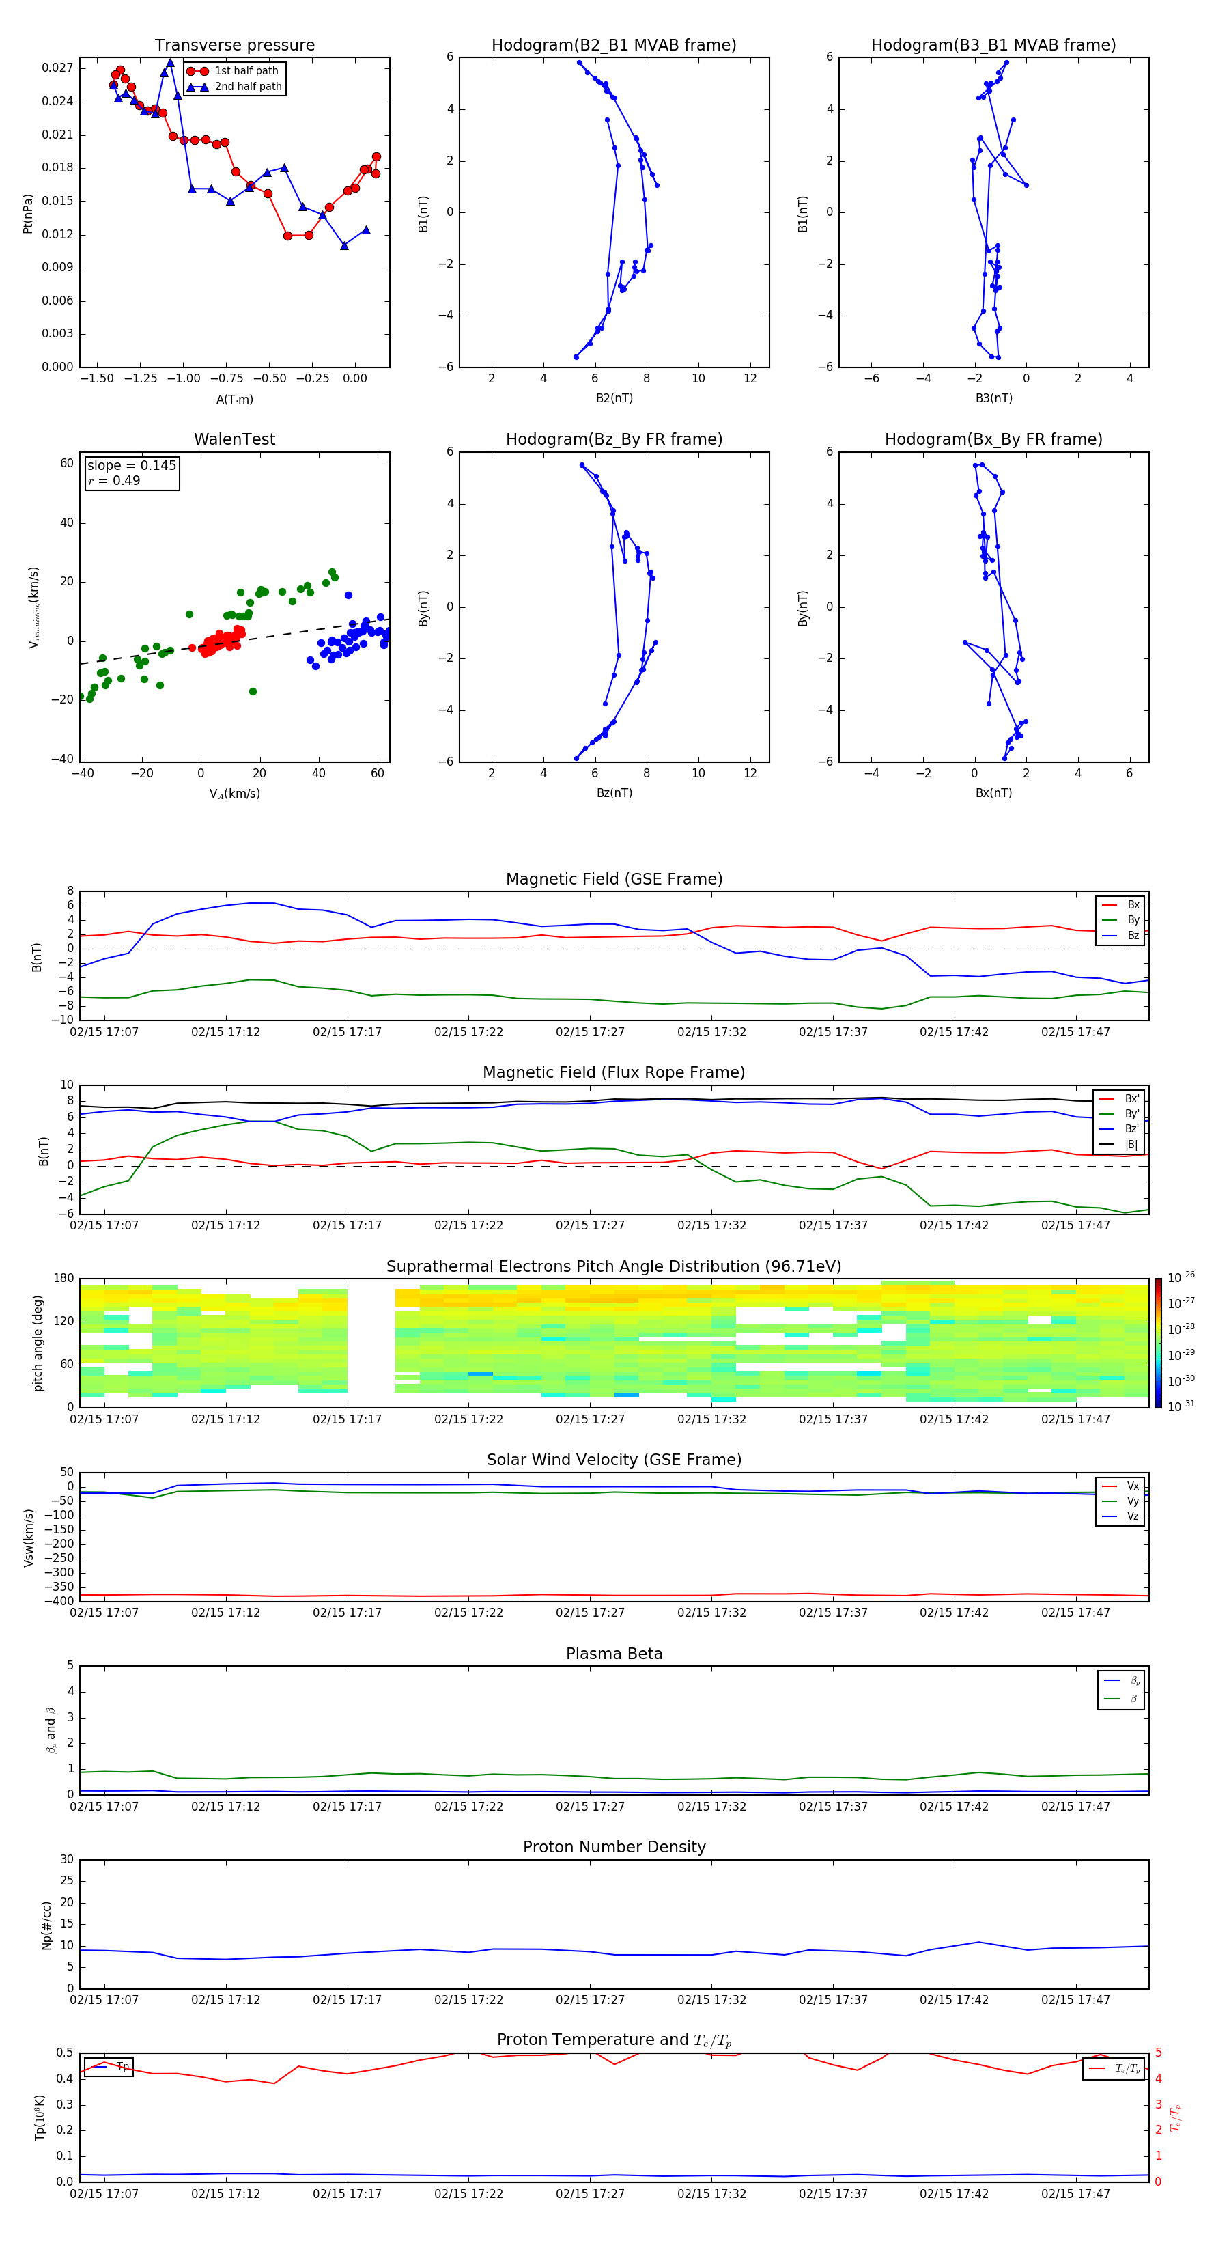Click the "Transverse pressure" plot title
The width and height of the screenshot is (1229, 2254).
click(x=234, y=44)
